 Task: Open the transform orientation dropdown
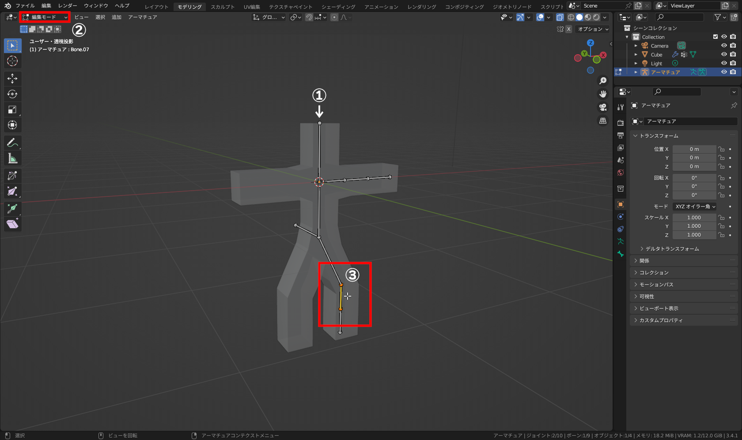(269, 17)
